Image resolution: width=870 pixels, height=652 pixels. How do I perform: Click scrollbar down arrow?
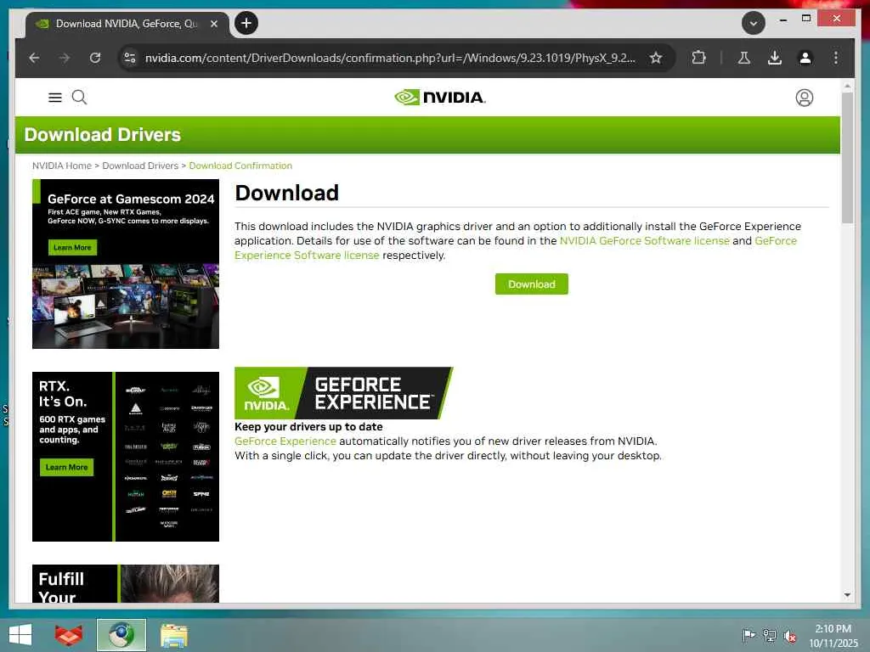pyautogui.click(x=847, y=595)
